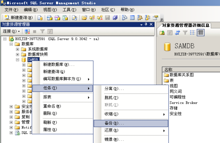Click the stop icon in Object Explorer
Viewport: 220px width, 143px height.
point(35,32)
